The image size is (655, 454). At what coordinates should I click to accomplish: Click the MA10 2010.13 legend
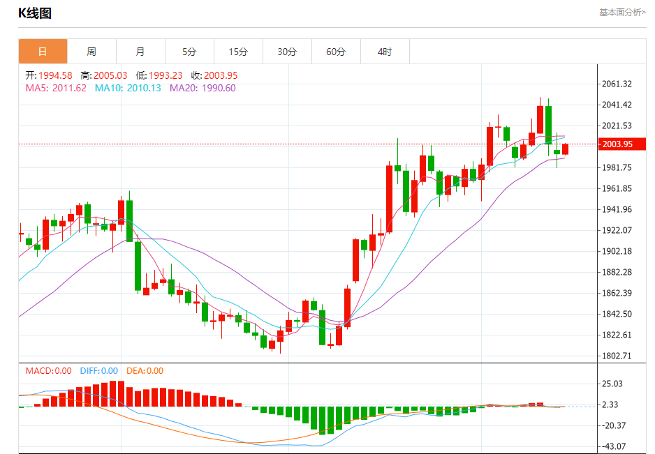coord(128,88)
